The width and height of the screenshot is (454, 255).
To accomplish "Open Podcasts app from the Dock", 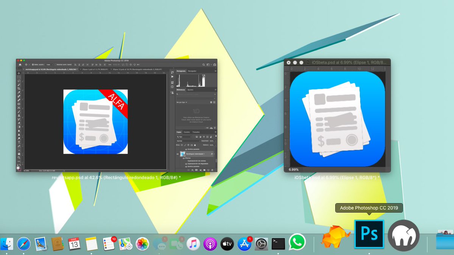I will (x=210, y=244).
